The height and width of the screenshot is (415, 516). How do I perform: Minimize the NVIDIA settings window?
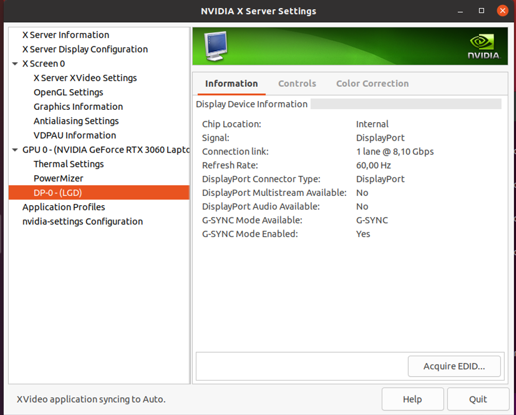pos(460,11)
